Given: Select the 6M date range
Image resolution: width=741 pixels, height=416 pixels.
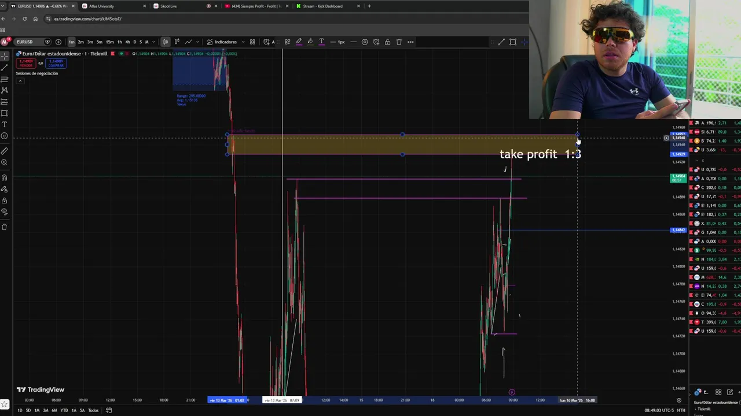Looking at the screenshot, I should coord(54,410).
